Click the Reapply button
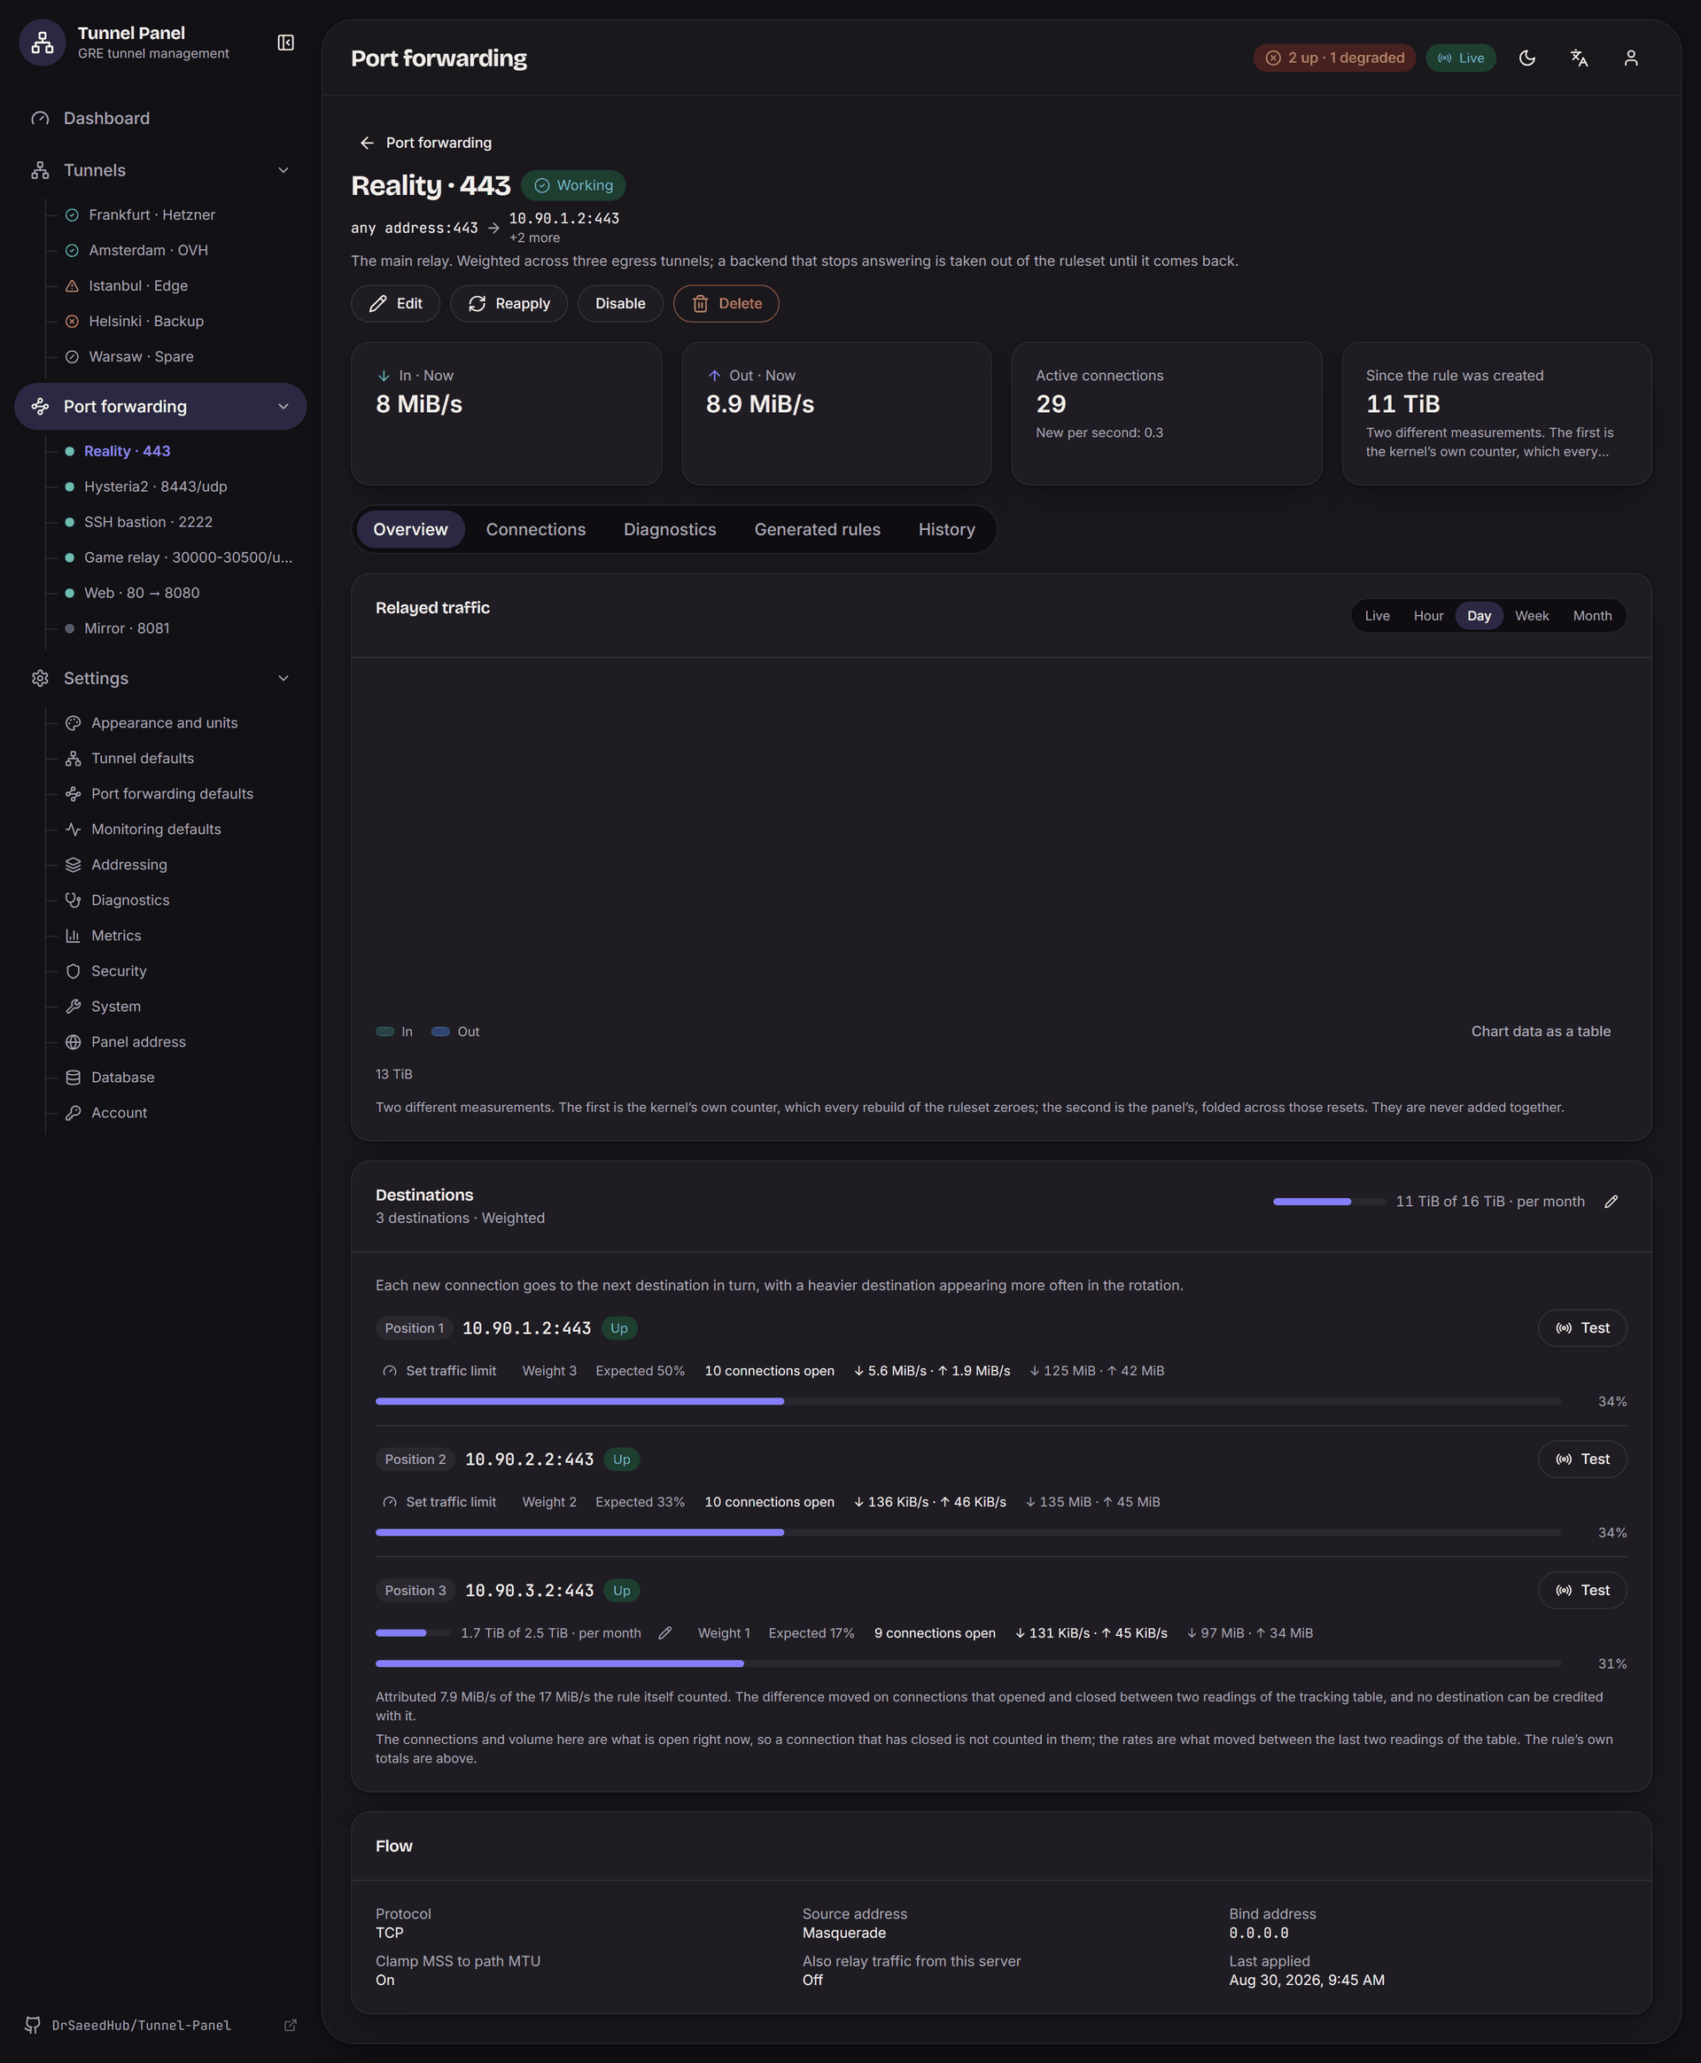1701x2063 pixels. pos(509,304)
